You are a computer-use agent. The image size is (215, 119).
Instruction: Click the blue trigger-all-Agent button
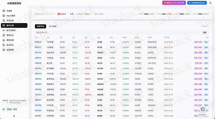tap(197, 3)
